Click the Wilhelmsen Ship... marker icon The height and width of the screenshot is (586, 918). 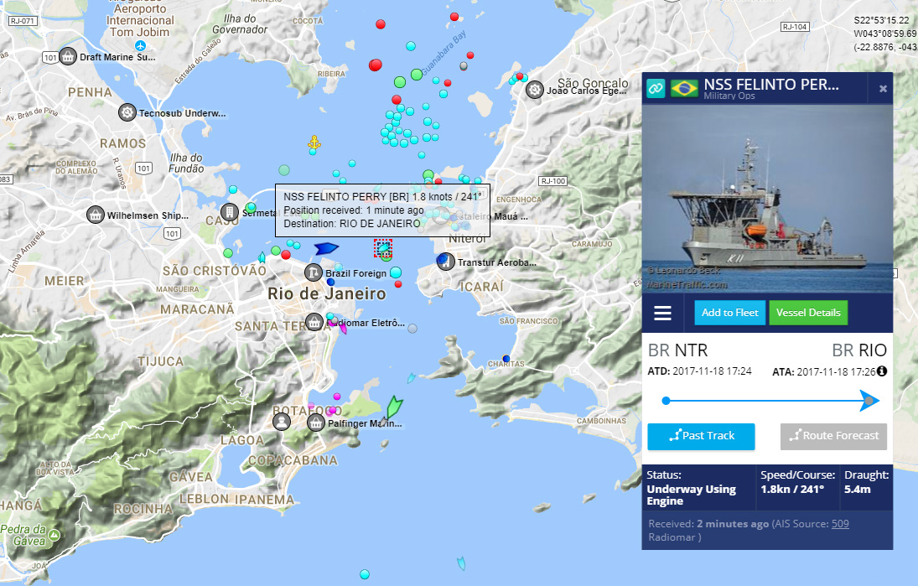(x=96, y=215)
